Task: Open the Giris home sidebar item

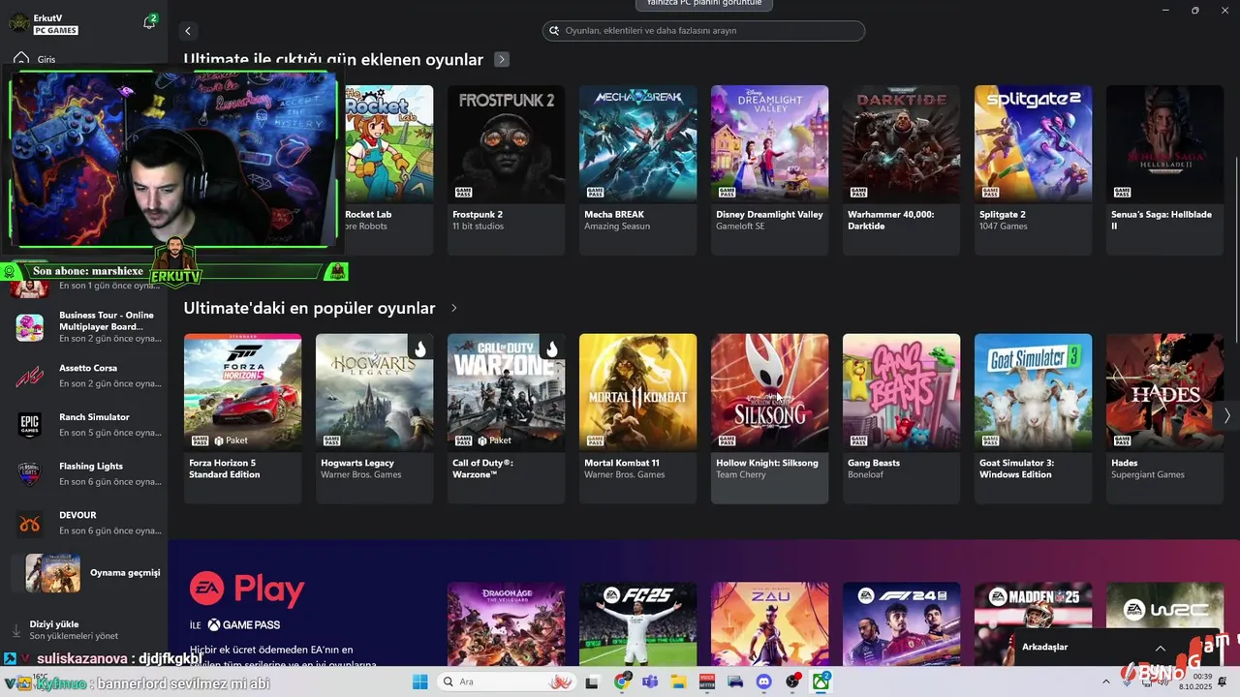Action: [x=35, y=59]
